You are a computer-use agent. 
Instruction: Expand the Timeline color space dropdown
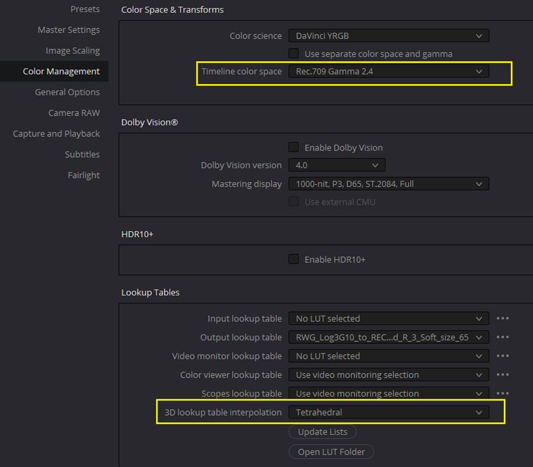389,71
